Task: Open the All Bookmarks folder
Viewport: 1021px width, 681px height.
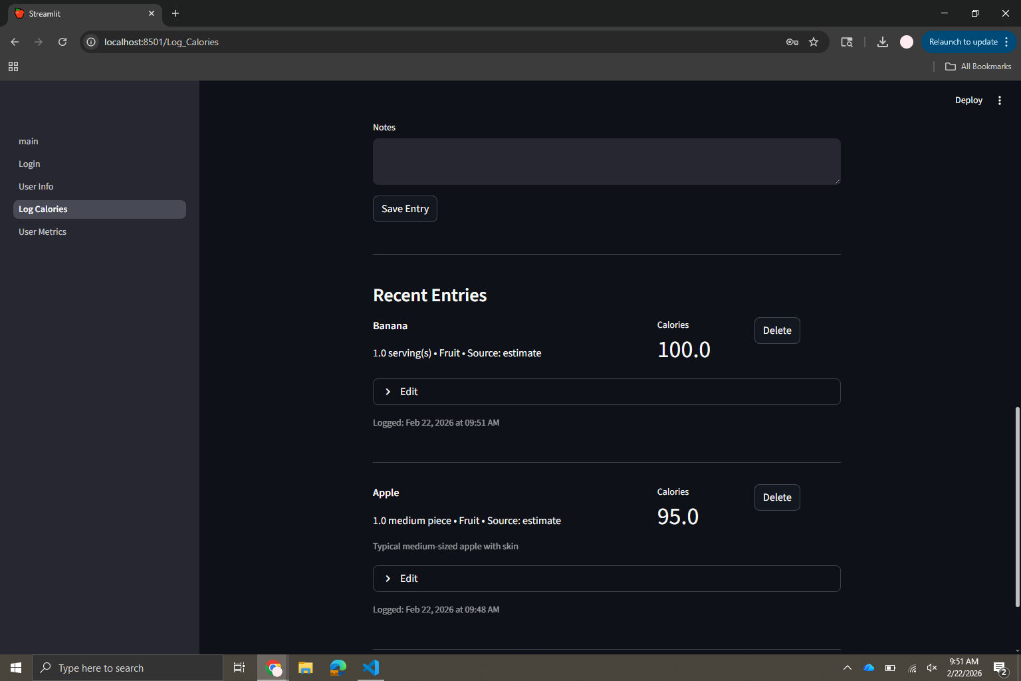Action: pos(978,67)
